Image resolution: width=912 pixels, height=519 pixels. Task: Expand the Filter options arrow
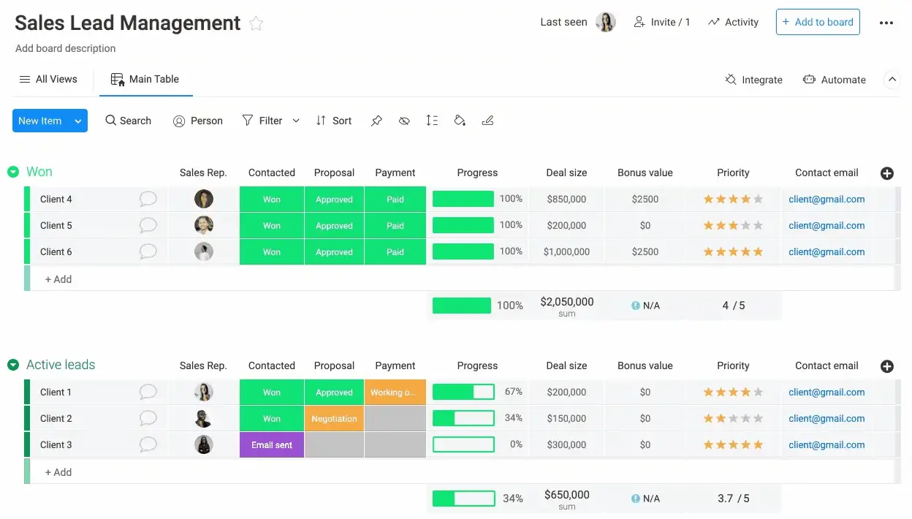coord(296,121)
